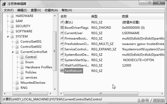The width and height of the screenshot is (167, 104).
Task: Click the PreshutdownO... value icon
Action: coord(62,44)
